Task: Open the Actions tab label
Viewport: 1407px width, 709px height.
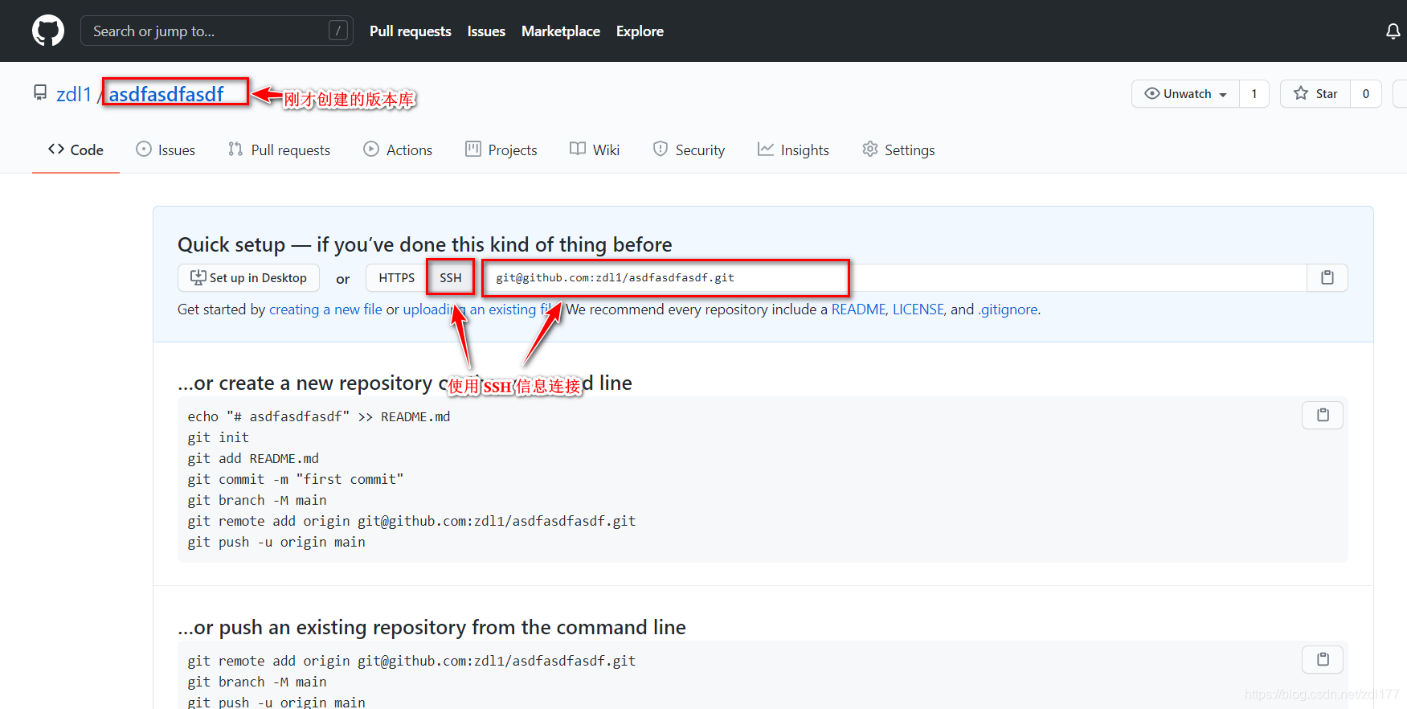Action: pyautogui.click(x=409, y=150)
